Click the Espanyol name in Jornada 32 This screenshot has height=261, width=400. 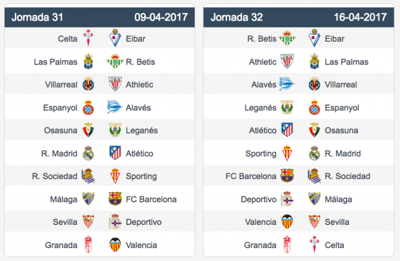[x=342, y=108]
